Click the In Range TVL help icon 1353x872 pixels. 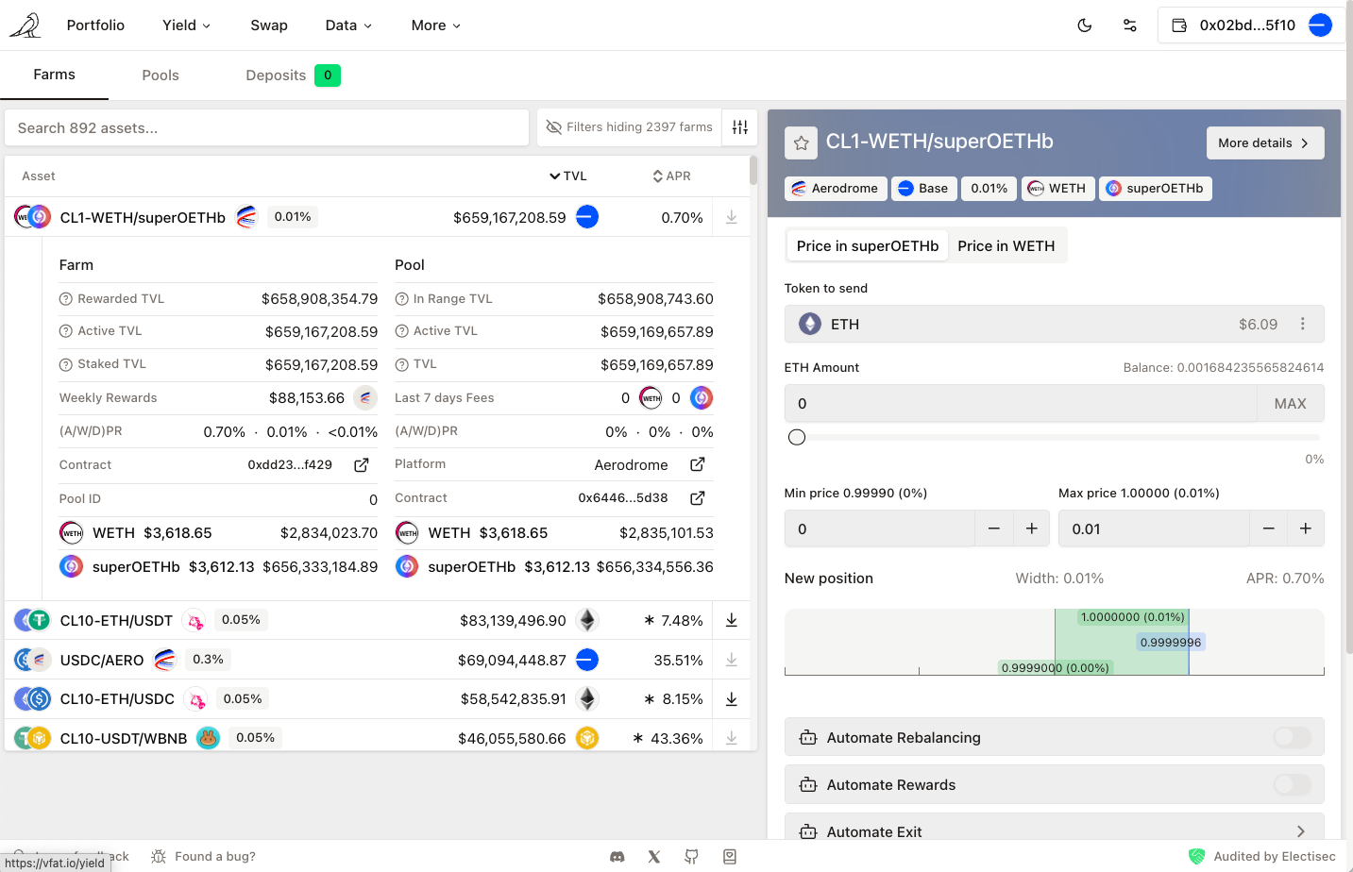tap(402, 299)
